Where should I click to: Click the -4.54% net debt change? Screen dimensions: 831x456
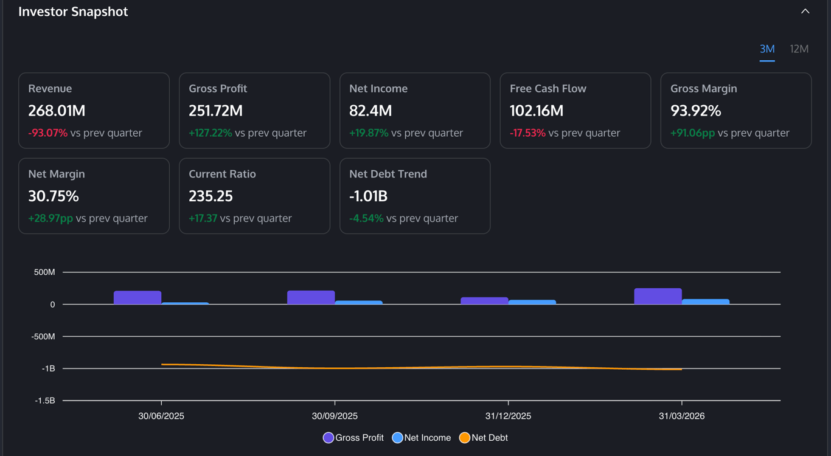click(x=366, y=218)
